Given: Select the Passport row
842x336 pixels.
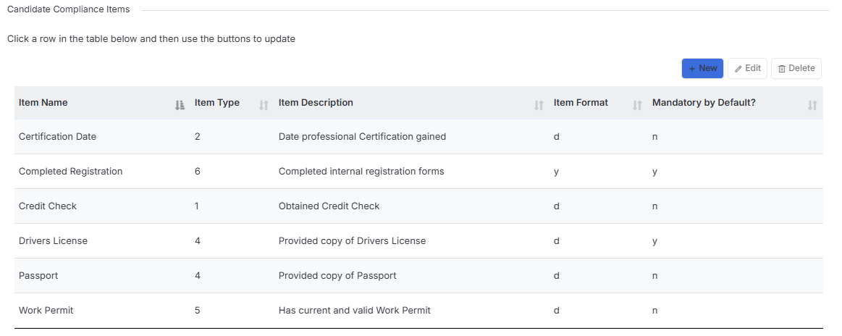Looking at the screenshot, I should [418, 276].
